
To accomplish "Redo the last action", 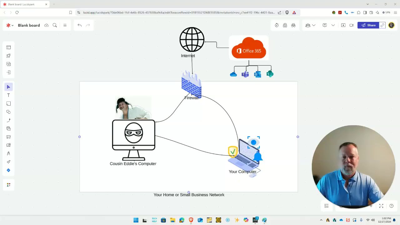I will point(88,25).
